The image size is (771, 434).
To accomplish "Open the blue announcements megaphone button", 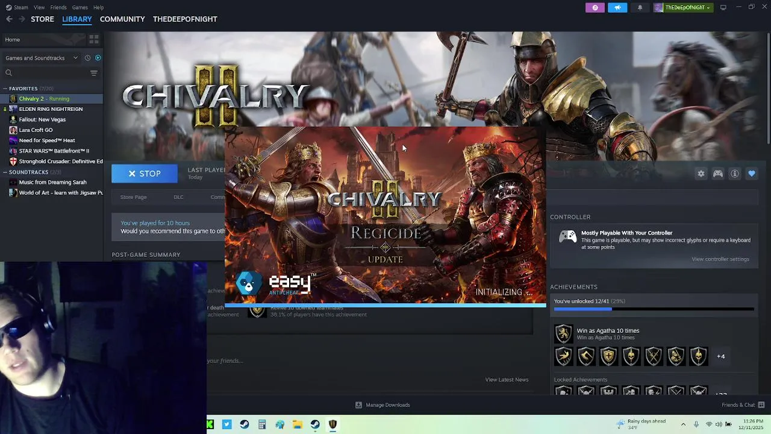I will [x=617, y=7].
